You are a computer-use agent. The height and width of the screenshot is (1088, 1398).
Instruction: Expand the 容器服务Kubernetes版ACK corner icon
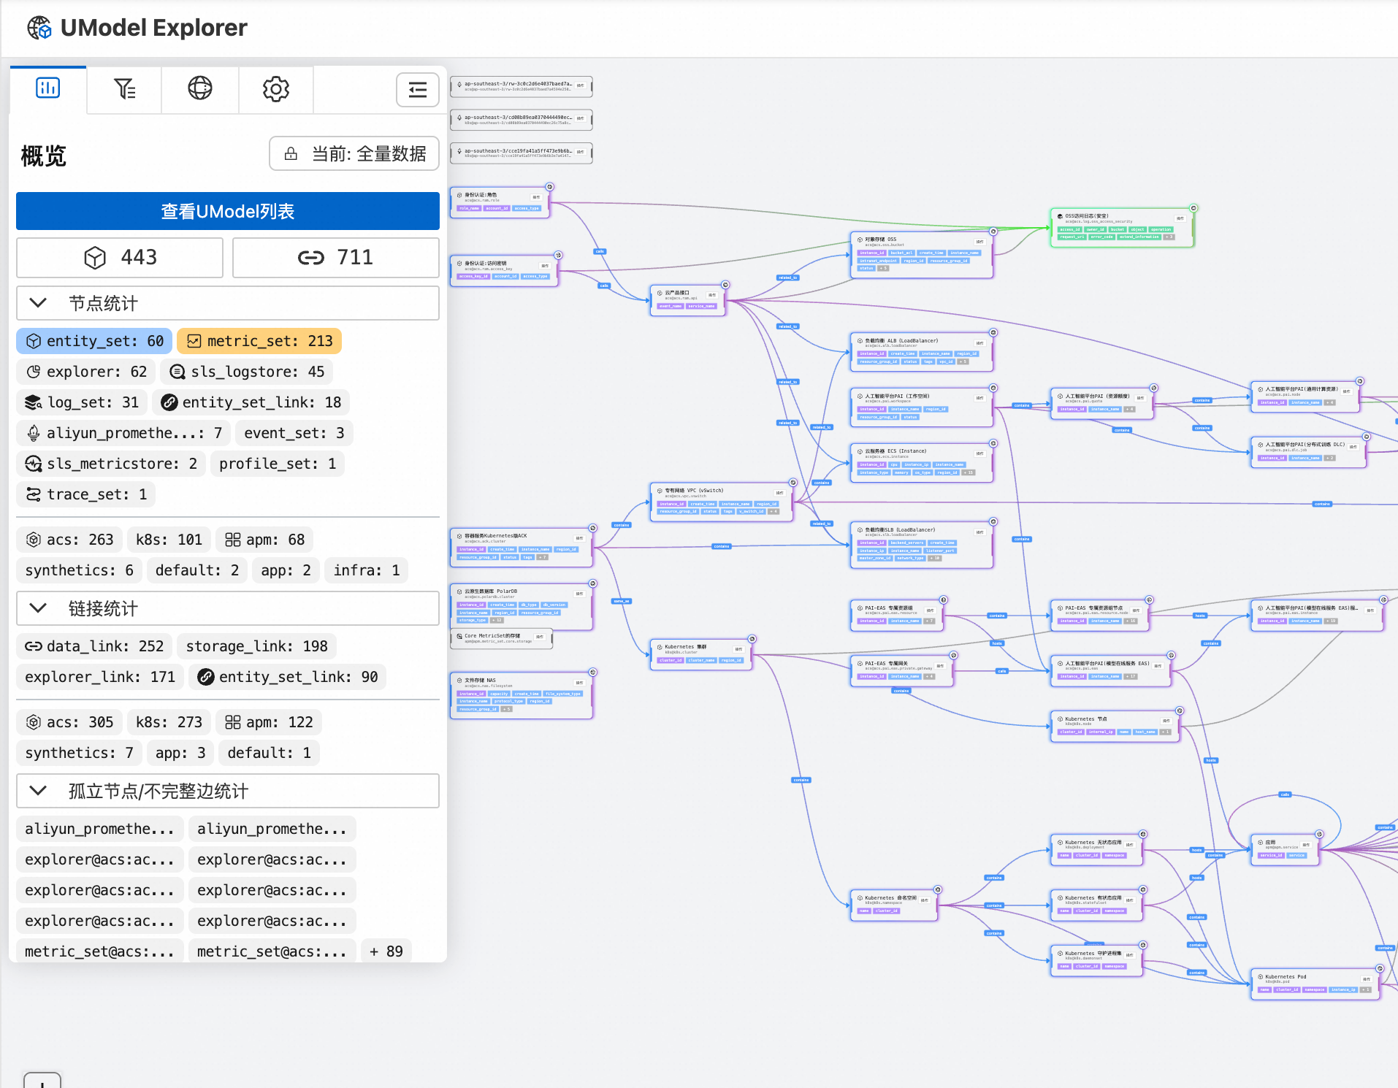click(593, 528)
